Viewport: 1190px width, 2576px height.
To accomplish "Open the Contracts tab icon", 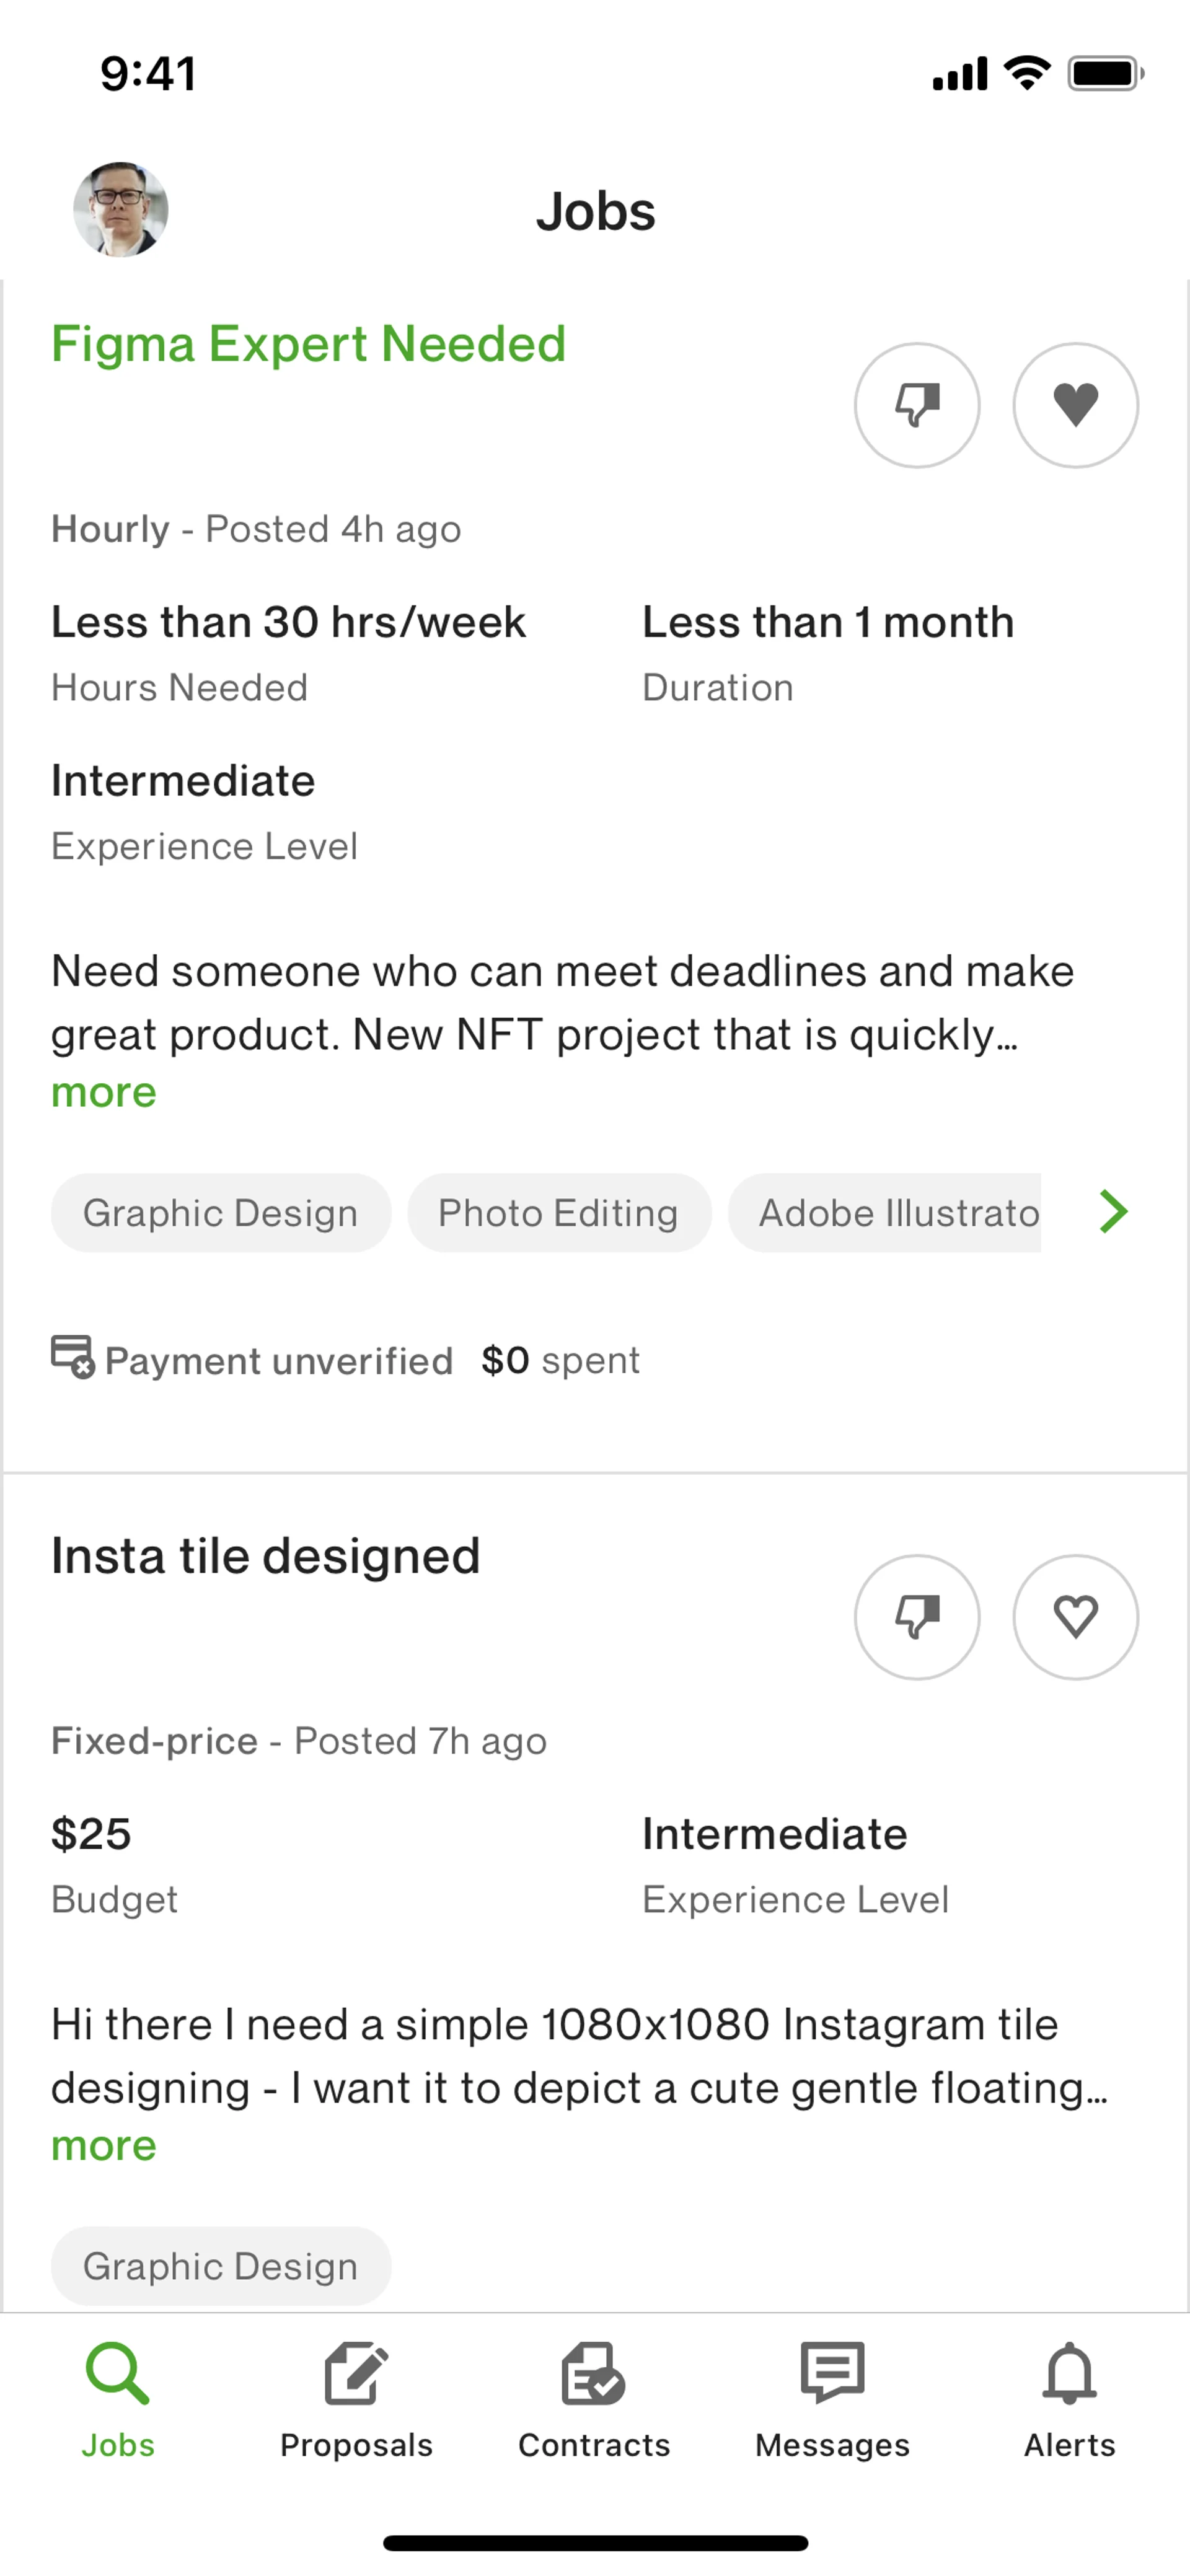I will [x=594, y=2374].
